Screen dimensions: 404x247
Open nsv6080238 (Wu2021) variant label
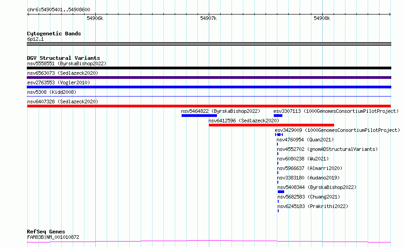tap(303, 159)
